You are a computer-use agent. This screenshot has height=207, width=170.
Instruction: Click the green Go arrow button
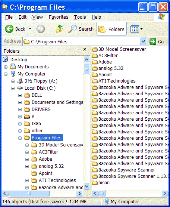tap(153, 41)
